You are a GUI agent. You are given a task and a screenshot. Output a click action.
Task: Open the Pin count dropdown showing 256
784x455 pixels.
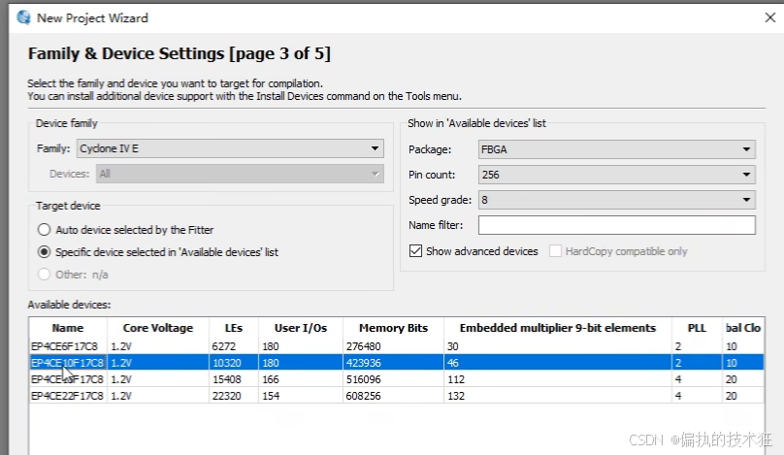point(616,175)
